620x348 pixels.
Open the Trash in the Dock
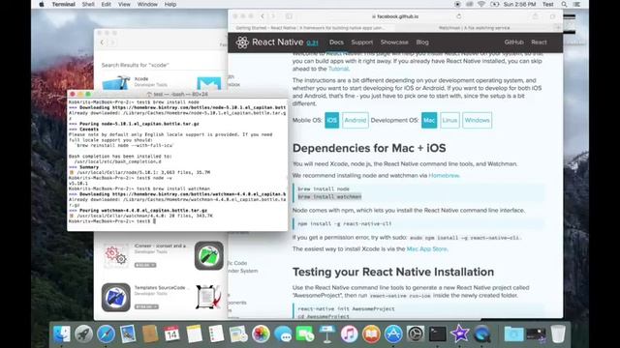558,334
